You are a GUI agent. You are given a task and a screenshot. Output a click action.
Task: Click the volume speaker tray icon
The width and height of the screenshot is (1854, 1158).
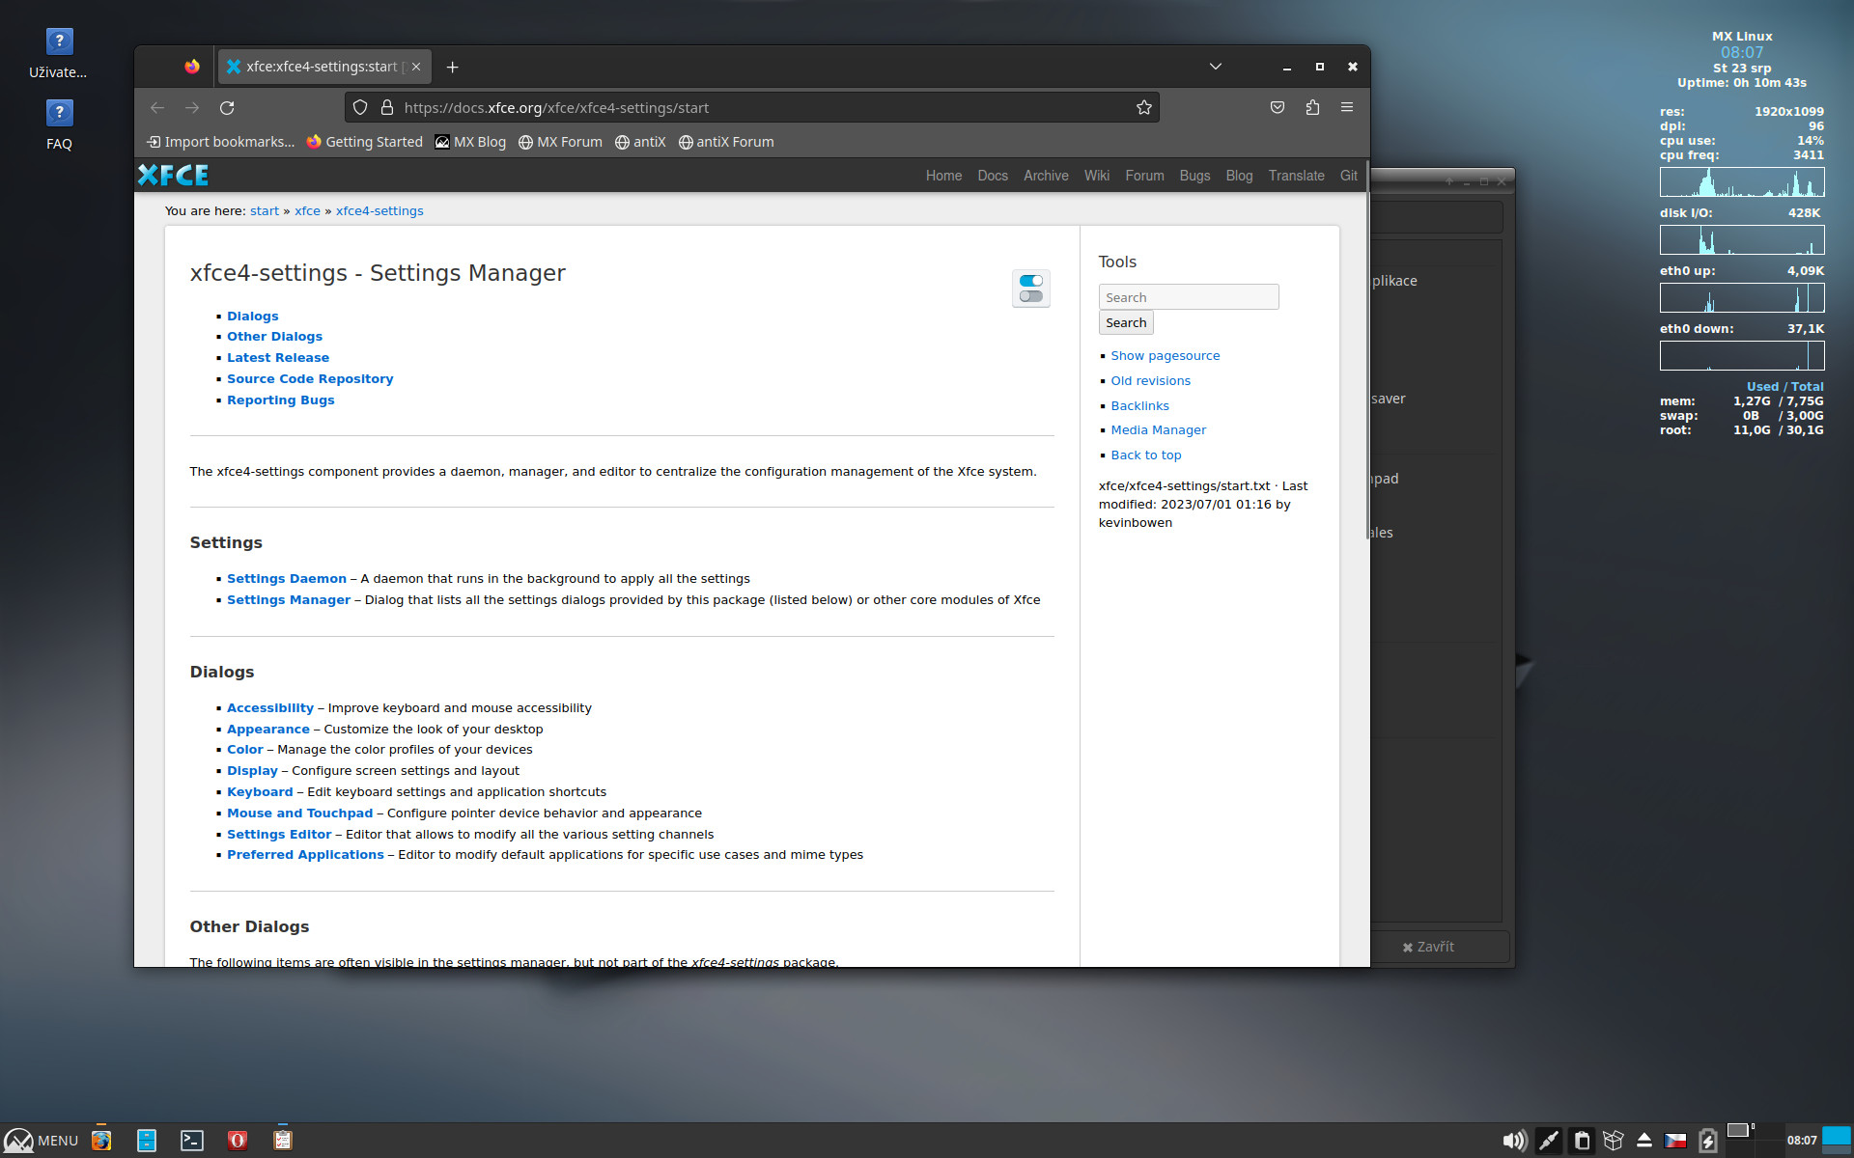[1514, 1141]
